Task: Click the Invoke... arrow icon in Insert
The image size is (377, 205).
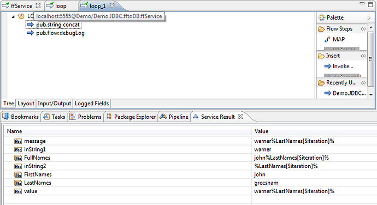Action: (x=327, y=67)
